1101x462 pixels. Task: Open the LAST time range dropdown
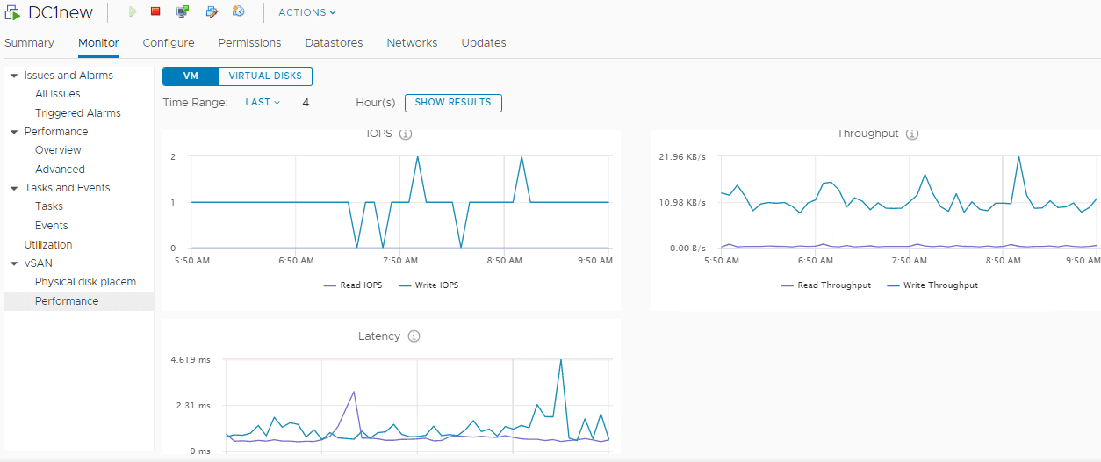[x=263, y=102]
